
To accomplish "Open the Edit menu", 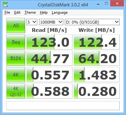I will [x=17, y=12].
